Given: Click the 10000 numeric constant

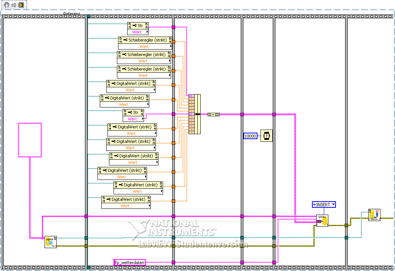Looking at the screenshot, I should coord(250,136).
